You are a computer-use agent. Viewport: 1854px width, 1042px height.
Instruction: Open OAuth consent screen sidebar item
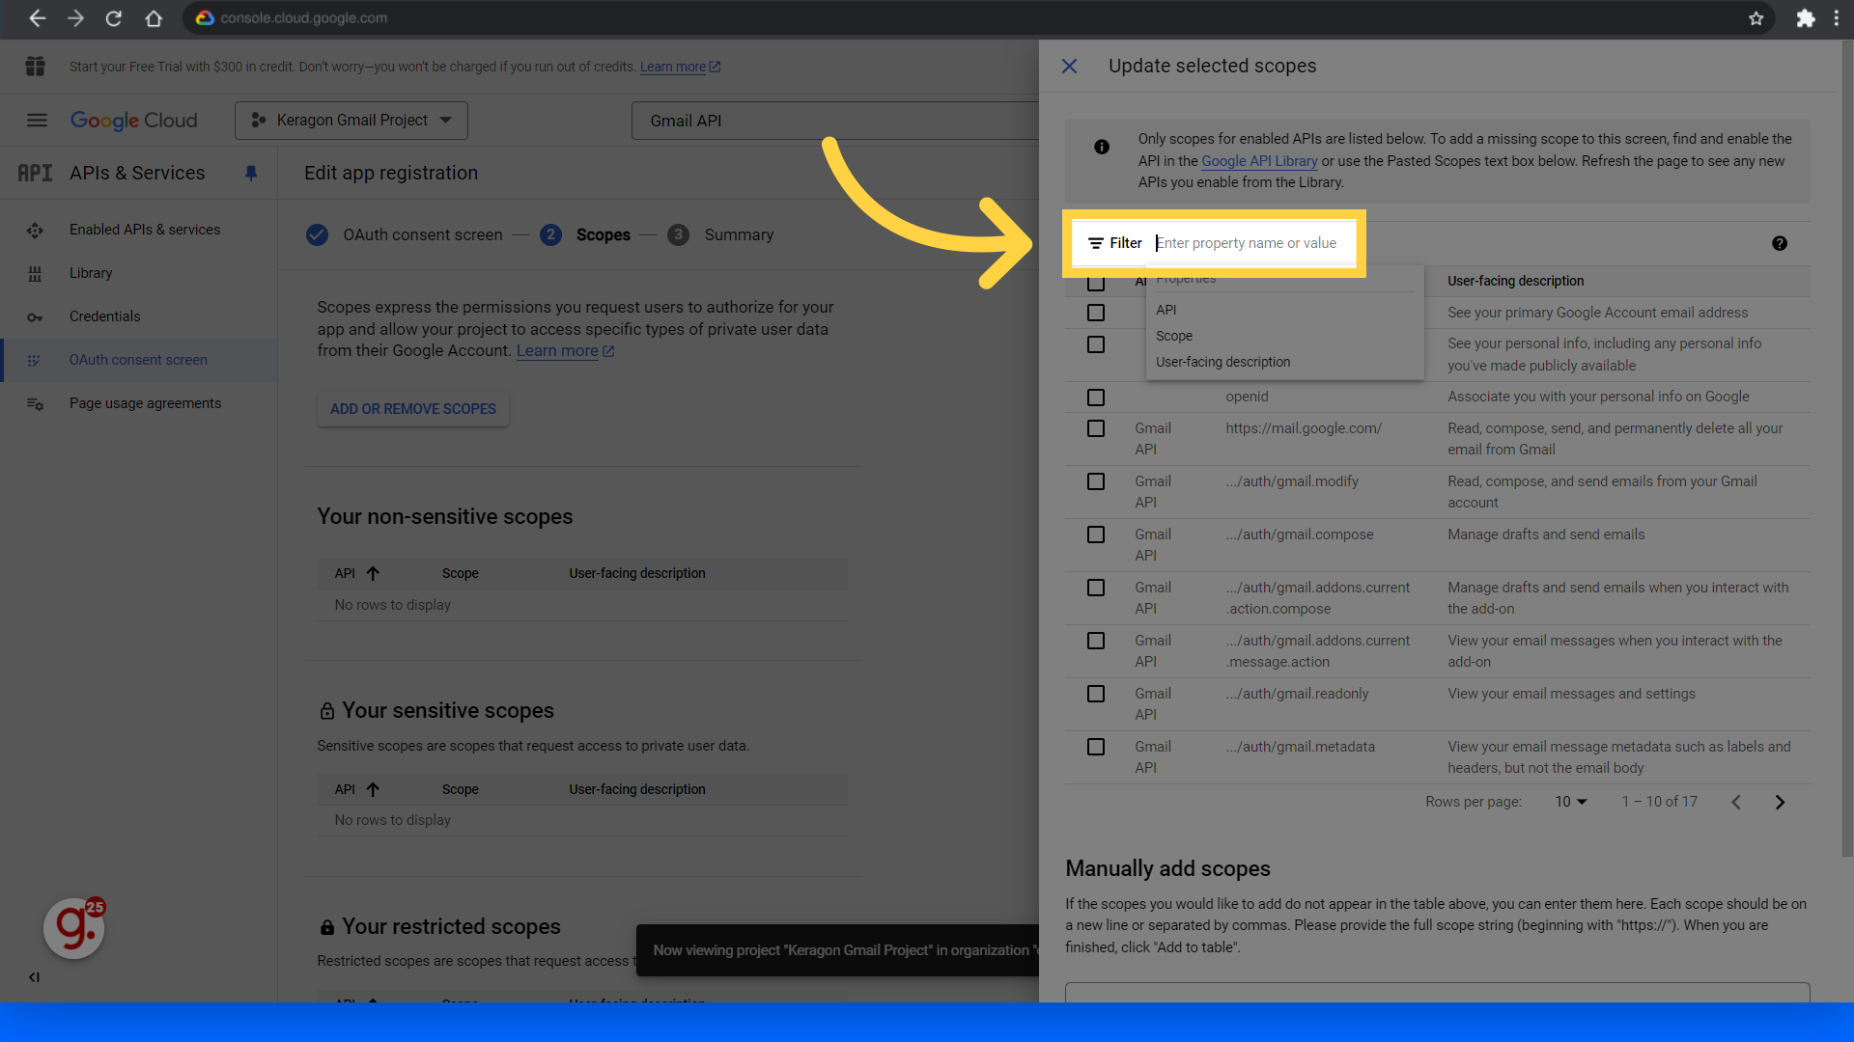click(x=138, y=360)
